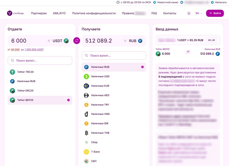
Task: Select Наличные RUB in receive list
Action: tap(114, 67)
